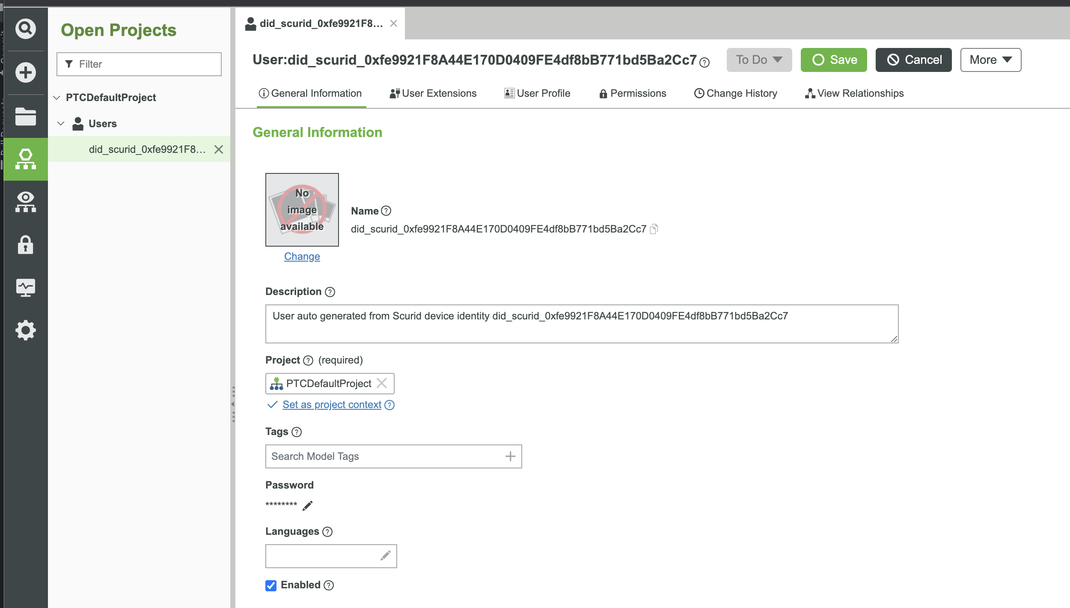Open the system Monitoring chart icon
The height and width of the screenshot is (608, 1070).
point(26,288)
